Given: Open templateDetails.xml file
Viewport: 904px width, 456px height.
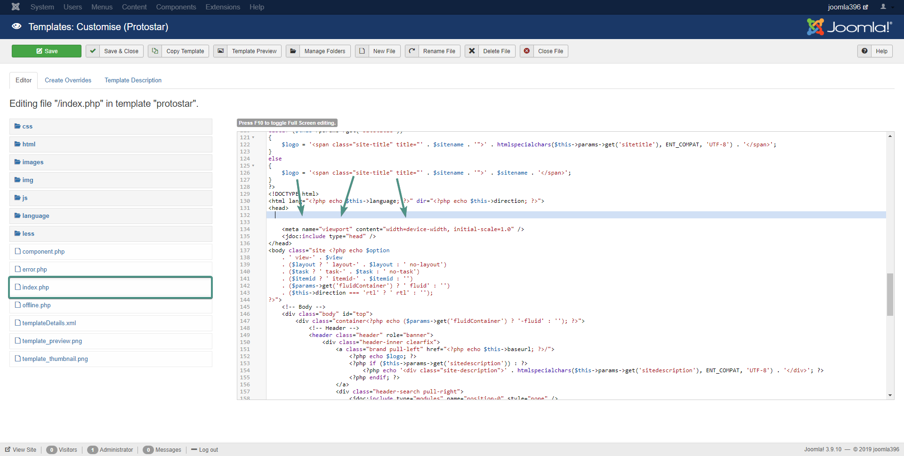Looking at the screenshot, I should (49, 323).
